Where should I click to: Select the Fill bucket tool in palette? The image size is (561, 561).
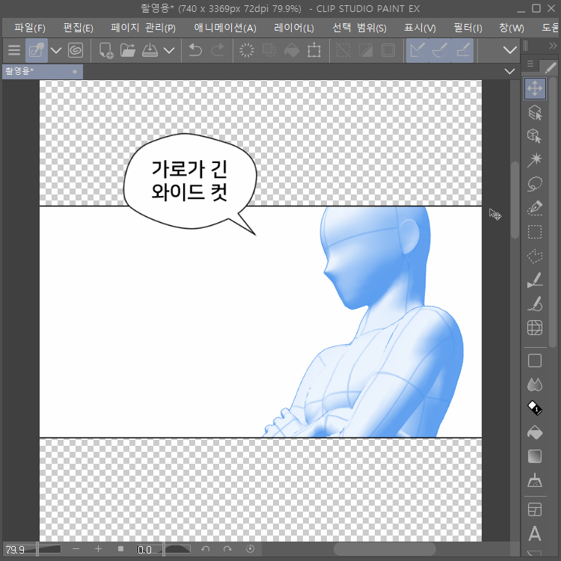pyautogui.click(x=535, y=432)
